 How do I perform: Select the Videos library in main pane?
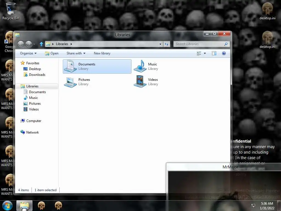click(x=146, y=82)
